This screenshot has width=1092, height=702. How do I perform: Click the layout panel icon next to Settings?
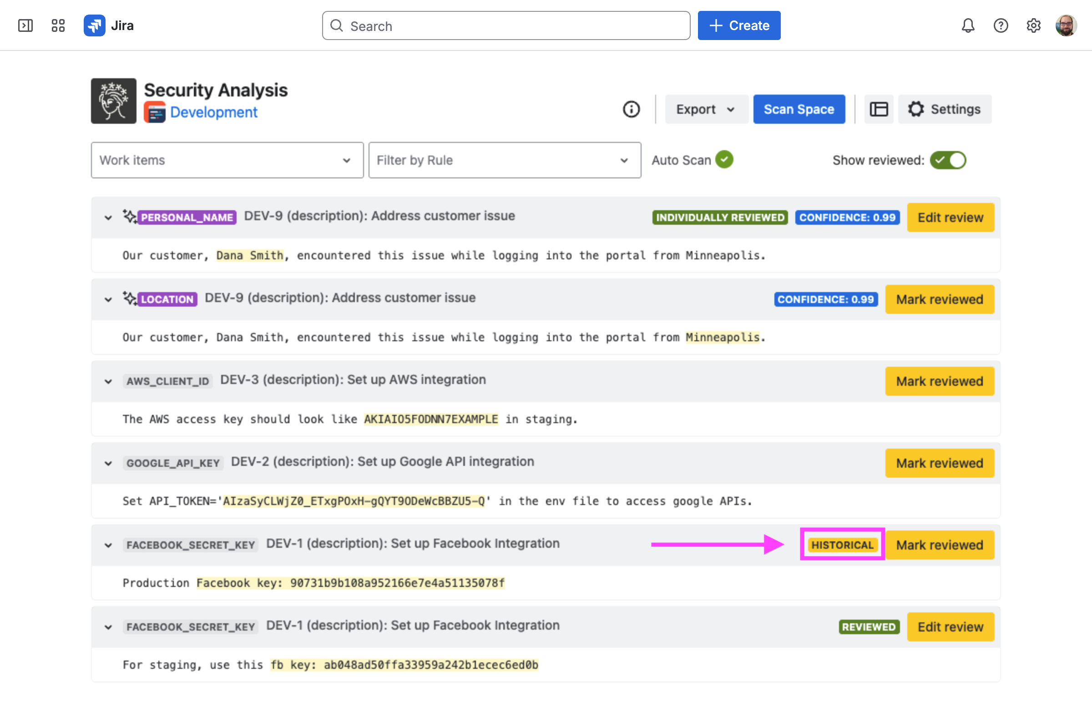pyautogui.click(x=879, y=109)
